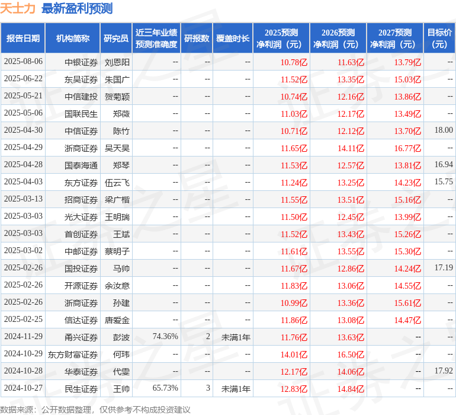
Task: Click the 15.03亿 forecast for 2027
Action: (x=407, y=79)
